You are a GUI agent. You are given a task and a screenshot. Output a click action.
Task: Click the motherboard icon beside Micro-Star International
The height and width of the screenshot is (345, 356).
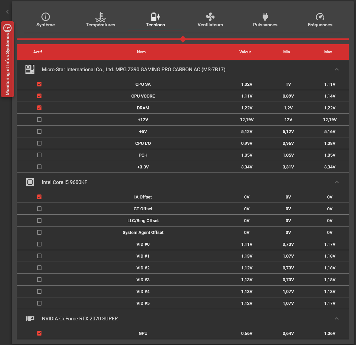point(30,69)
